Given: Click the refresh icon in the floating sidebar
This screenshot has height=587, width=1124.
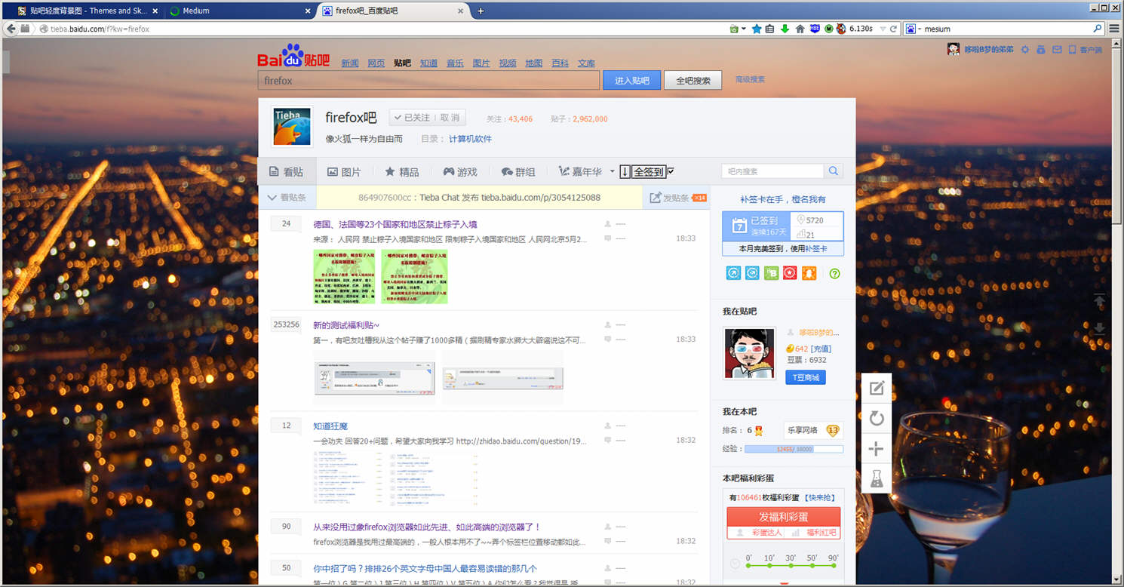Looking at the screenshot, I should click(876, 418).
